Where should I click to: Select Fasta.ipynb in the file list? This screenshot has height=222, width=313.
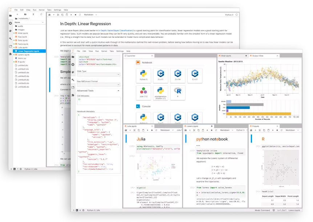pos(29,44)
